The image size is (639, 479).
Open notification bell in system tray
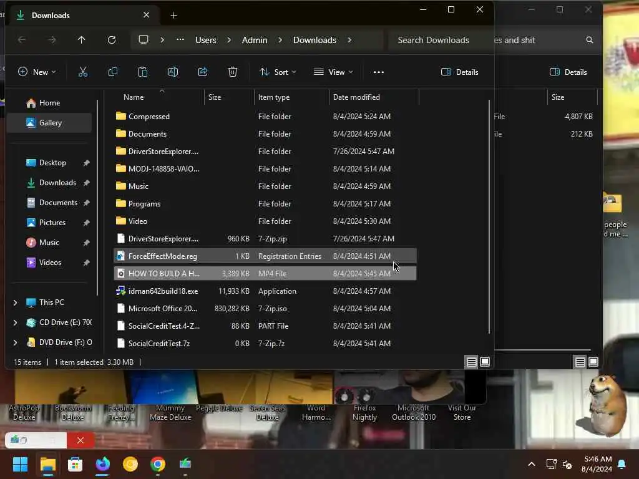(622, 464)
